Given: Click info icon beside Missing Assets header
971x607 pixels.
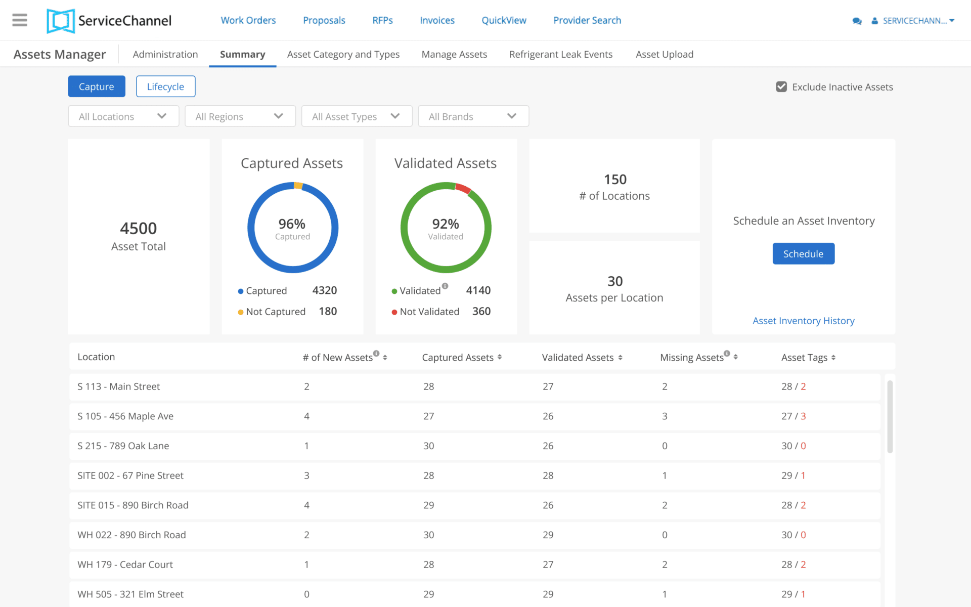Looking at the screenshot, I should click(x=727, y=354).
